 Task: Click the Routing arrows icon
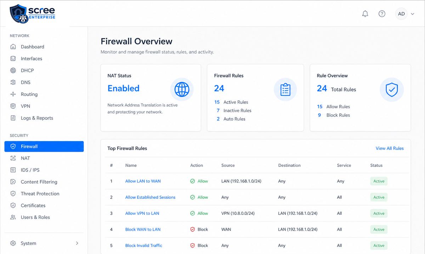pos(13,94)
